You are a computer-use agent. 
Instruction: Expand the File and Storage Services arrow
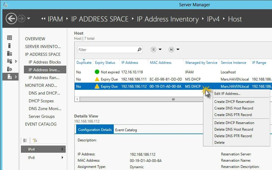pos(16,61)
